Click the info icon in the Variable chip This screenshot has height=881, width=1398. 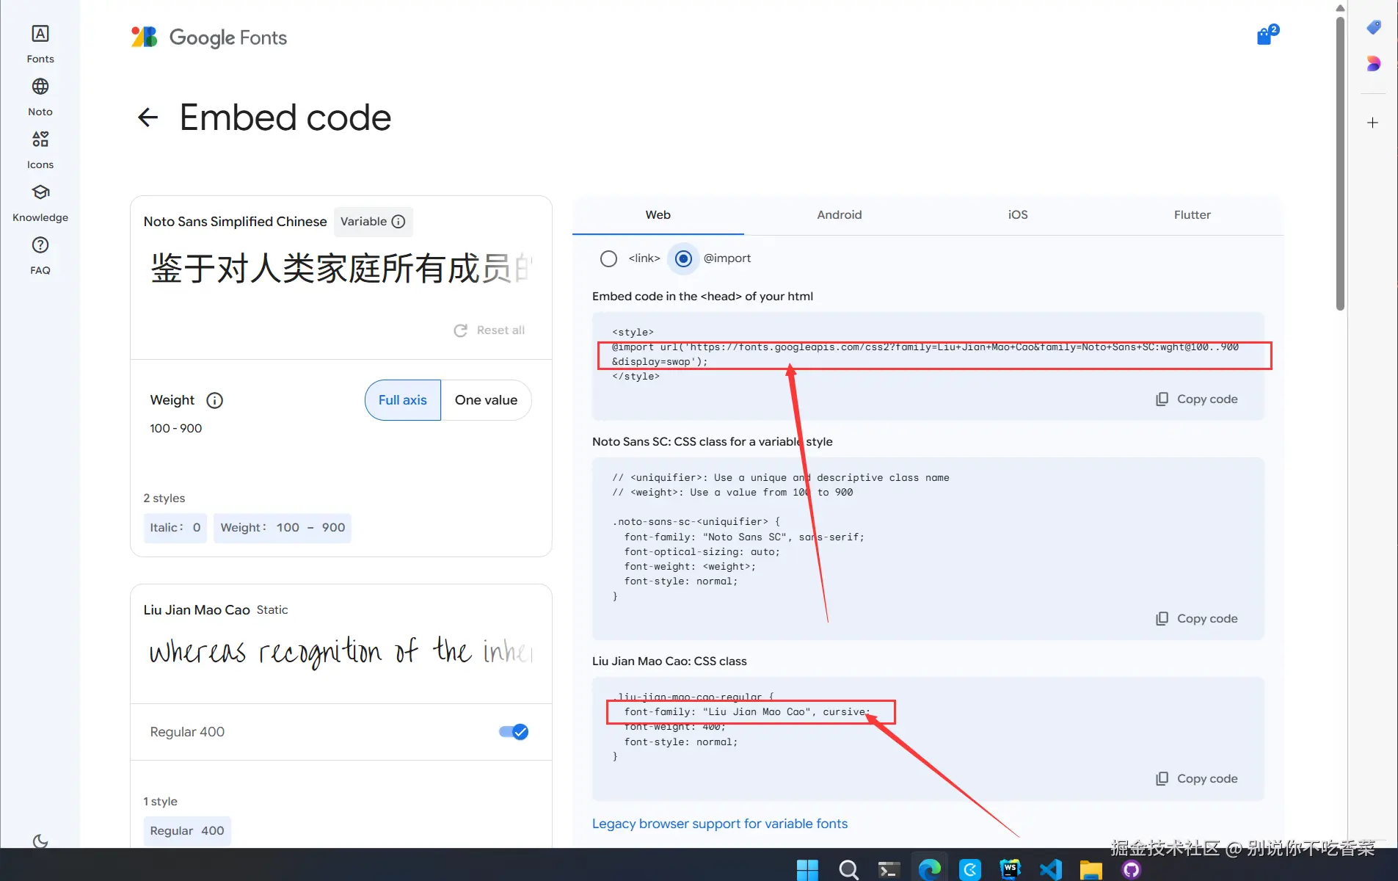point(398,222)
